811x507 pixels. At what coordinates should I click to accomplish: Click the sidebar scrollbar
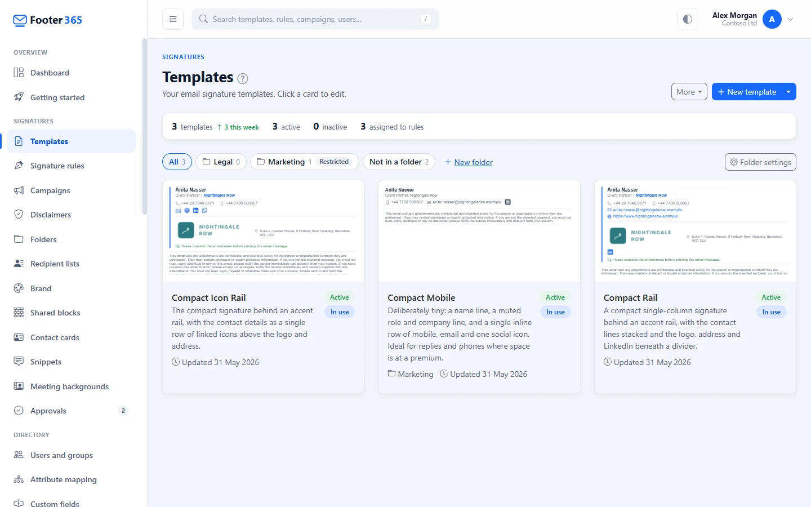pyautogui.click(x=145, y=127)
